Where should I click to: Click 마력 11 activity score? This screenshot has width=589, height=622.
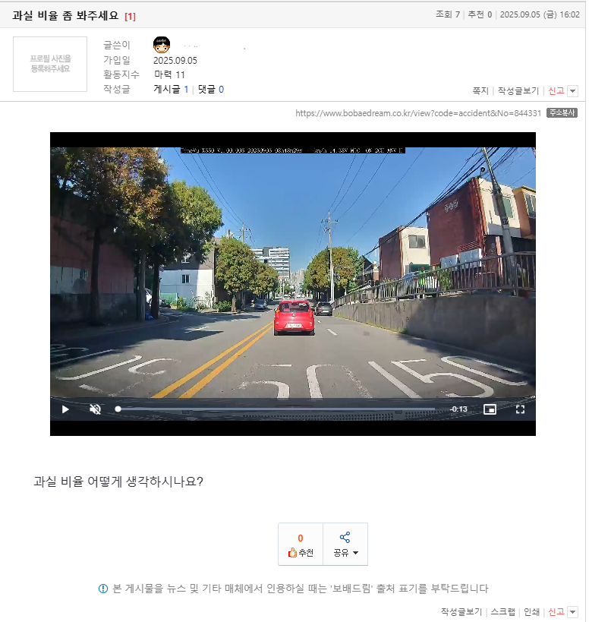click(x=170, y=74)
